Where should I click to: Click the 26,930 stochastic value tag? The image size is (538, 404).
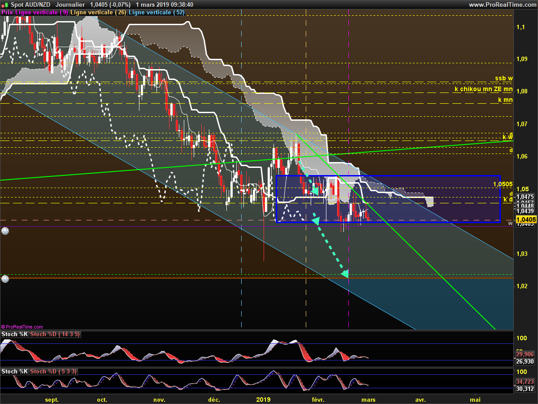(x=525, y=361)
